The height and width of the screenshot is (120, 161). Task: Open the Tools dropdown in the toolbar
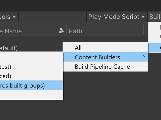tap(8, 17)
